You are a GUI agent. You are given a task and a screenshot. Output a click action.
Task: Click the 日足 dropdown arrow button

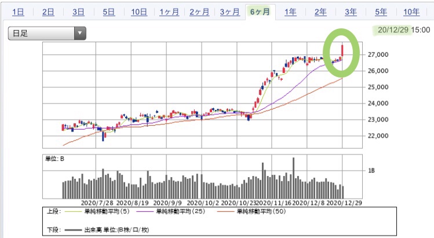tap(80, 33)
